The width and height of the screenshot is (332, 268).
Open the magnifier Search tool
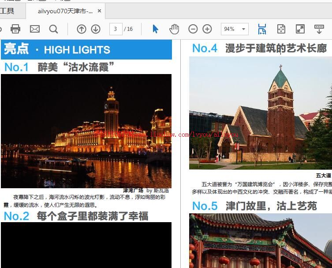click(53, 29)
